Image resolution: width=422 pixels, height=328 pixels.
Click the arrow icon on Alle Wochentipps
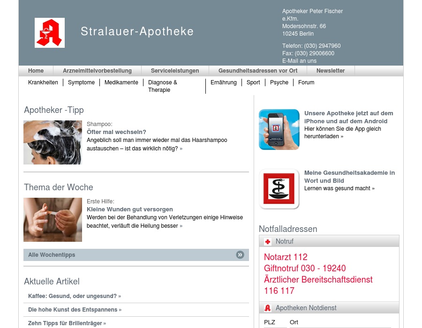tap(240, 255)
